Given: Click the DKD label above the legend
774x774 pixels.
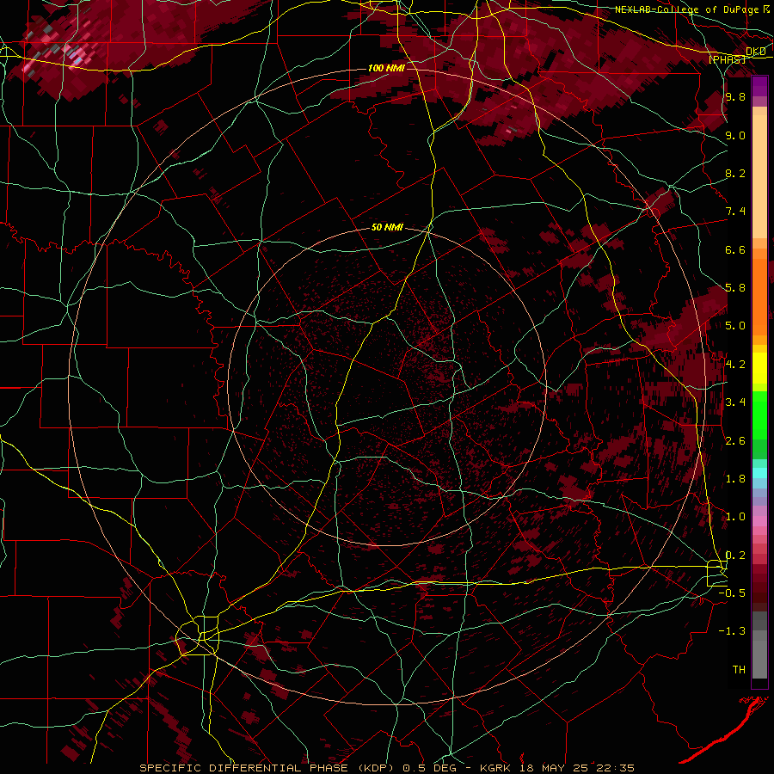Looking at the screenshot, I should coord(756,52).
